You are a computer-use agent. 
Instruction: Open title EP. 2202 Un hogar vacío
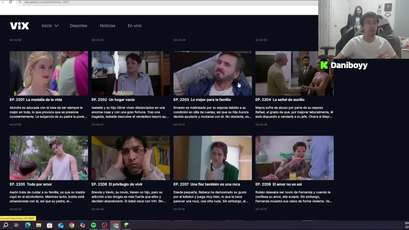click(x=113, y=100)
